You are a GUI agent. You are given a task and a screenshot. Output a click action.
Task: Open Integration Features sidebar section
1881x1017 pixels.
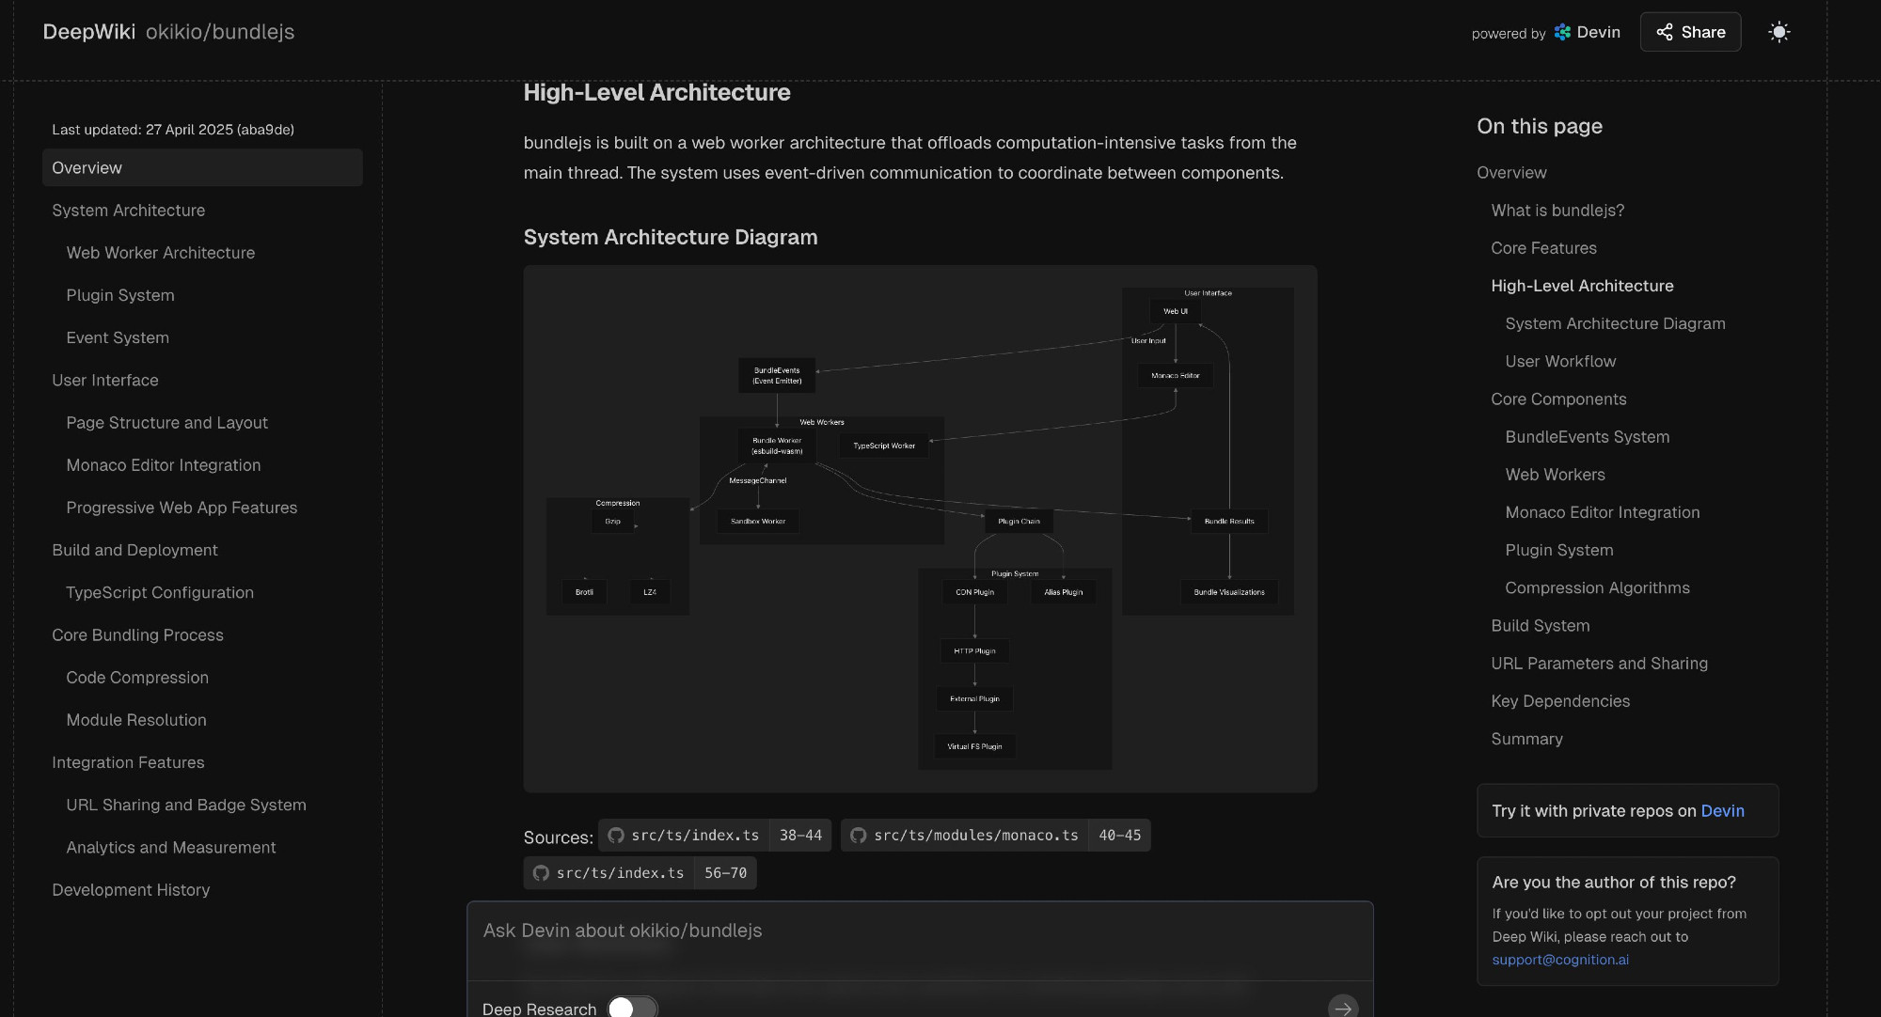point(128,762)
